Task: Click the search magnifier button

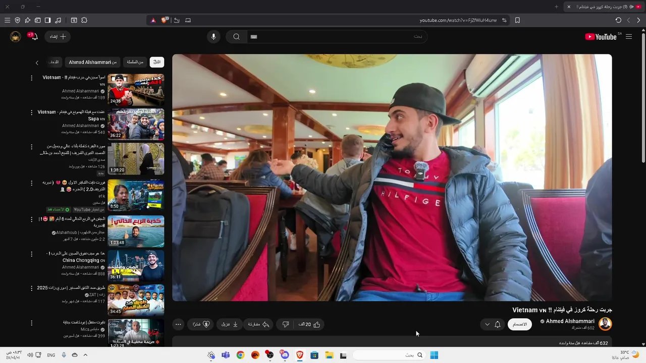Action: [236, 36]
